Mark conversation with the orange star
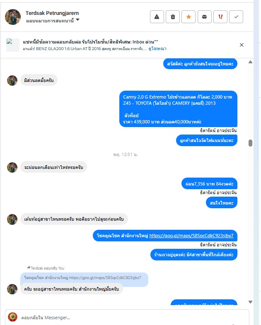261x325 pixels. (x=188, y=17)
